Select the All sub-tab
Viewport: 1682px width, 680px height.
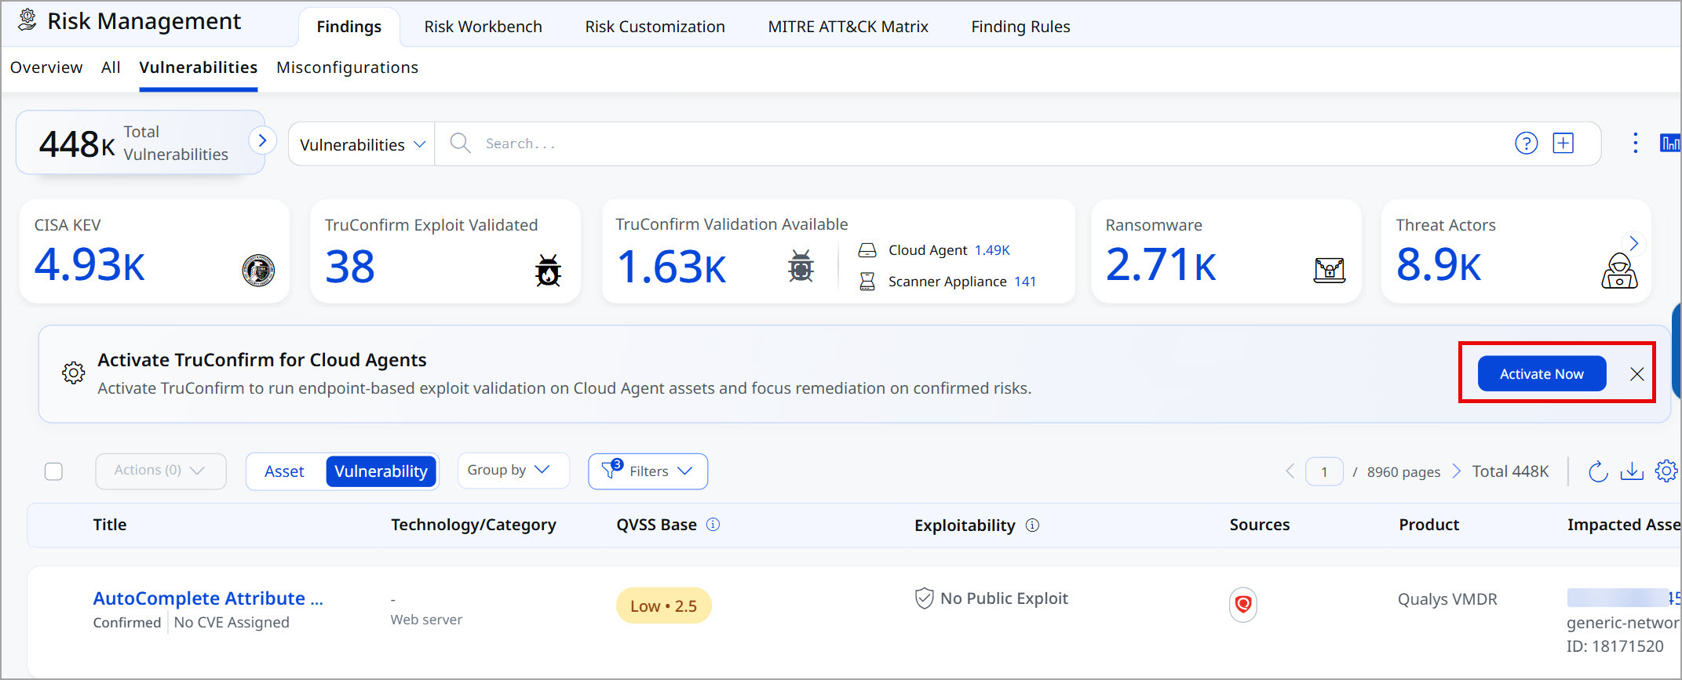[x=111, y=67]
